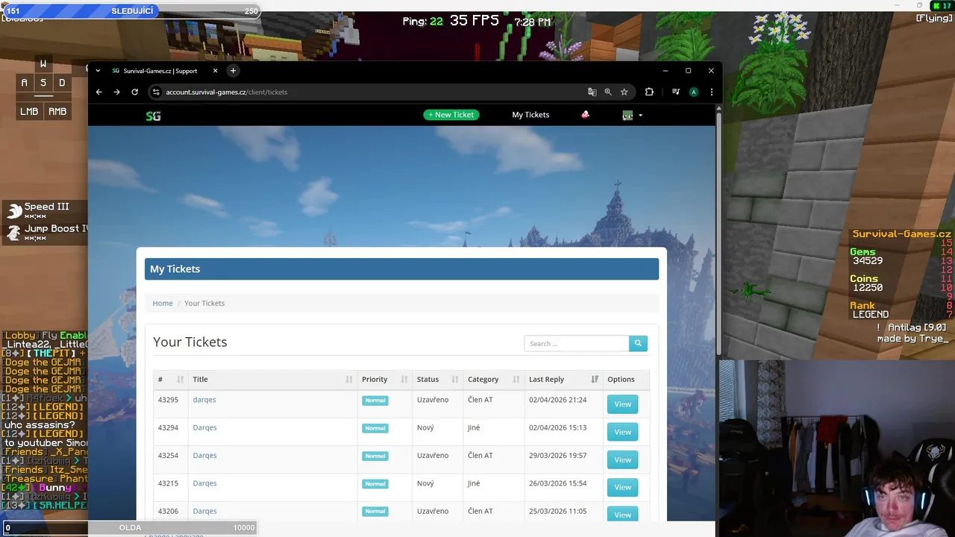Sort tickets by # column
The height and width of the screenshot is (537, 955).
[170, 380]
